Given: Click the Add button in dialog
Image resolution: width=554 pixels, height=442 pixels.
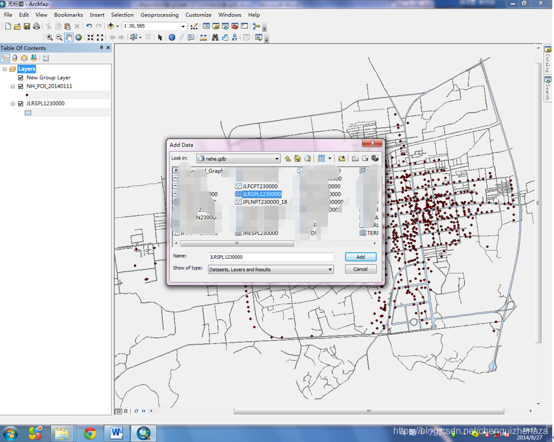Looking at the screenshot, I should tap(360, 257).
